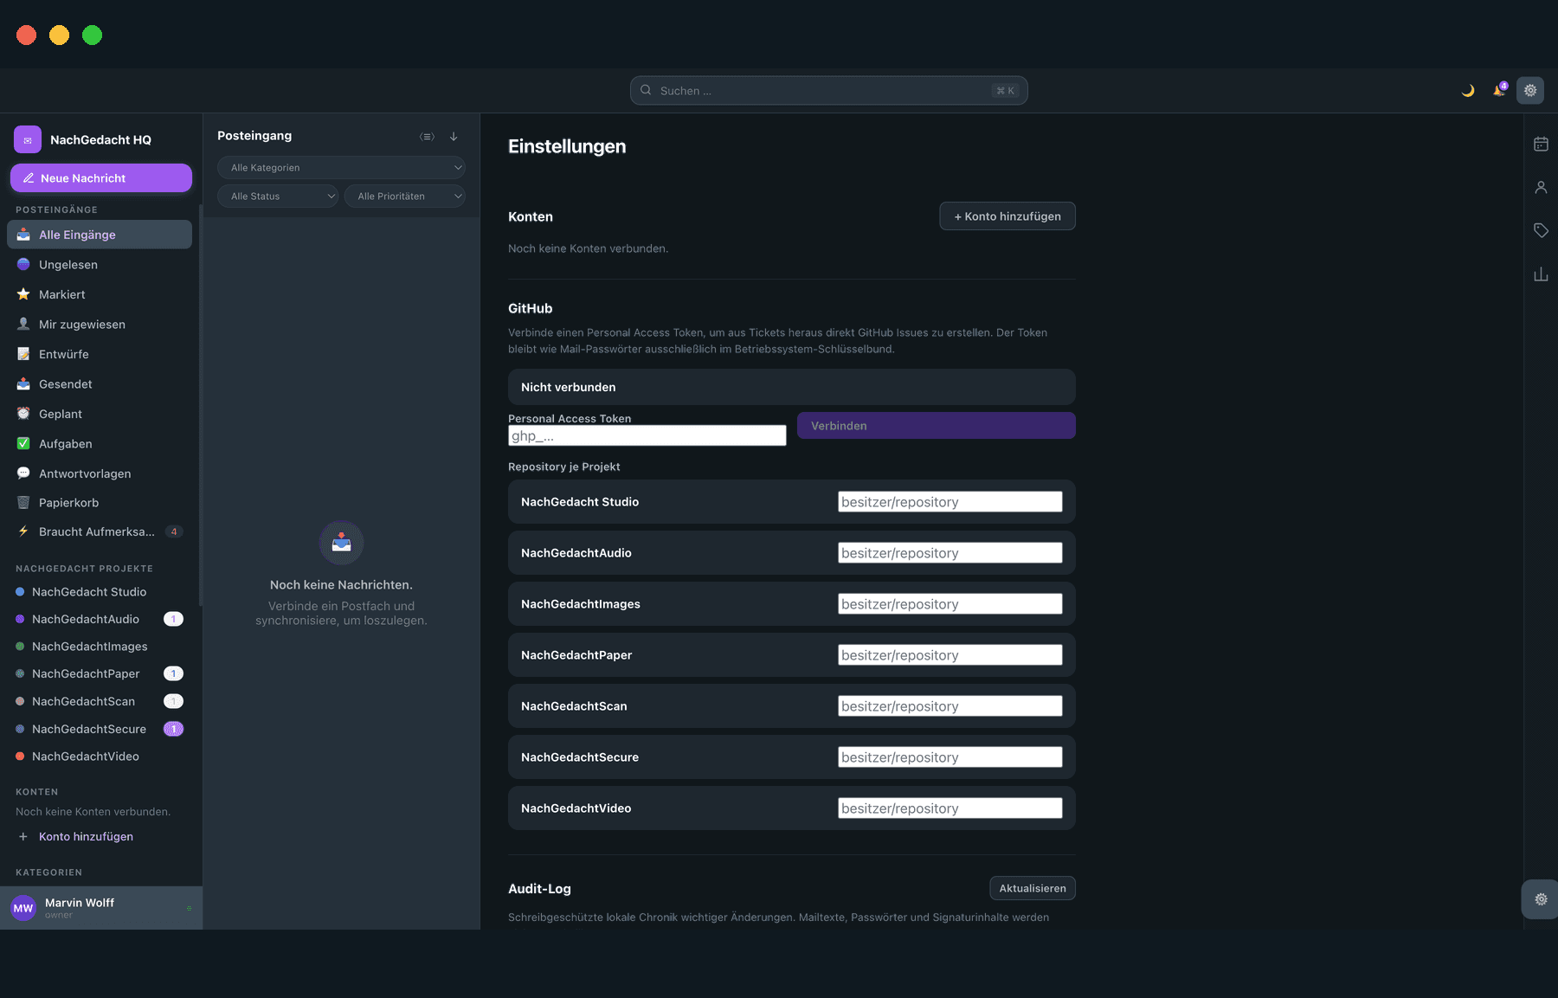Open settings gear in top bar
The image size is (1558, 998).
coord(1530,90)
